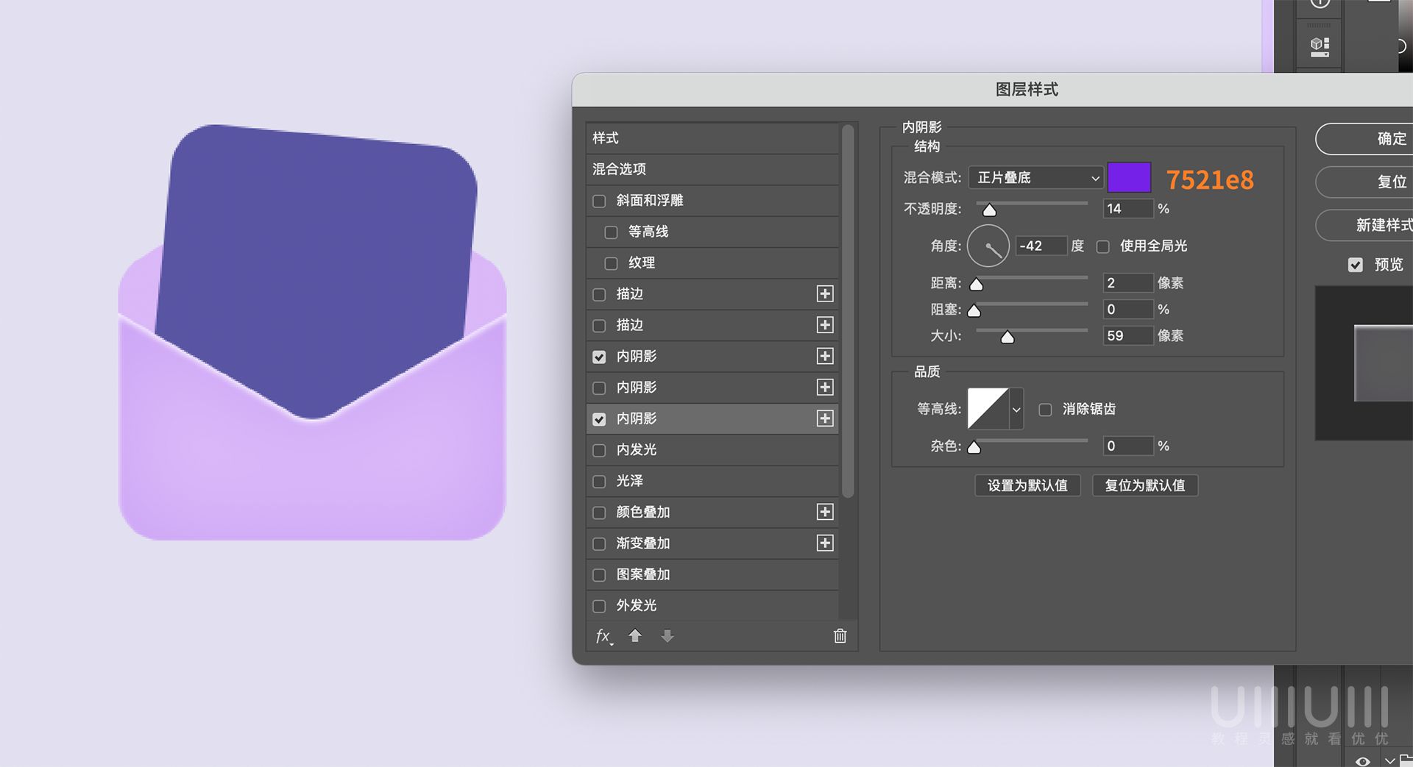Add another 描边 effect via its plus icon
The image size is (1413, 767).
(825, 294)
